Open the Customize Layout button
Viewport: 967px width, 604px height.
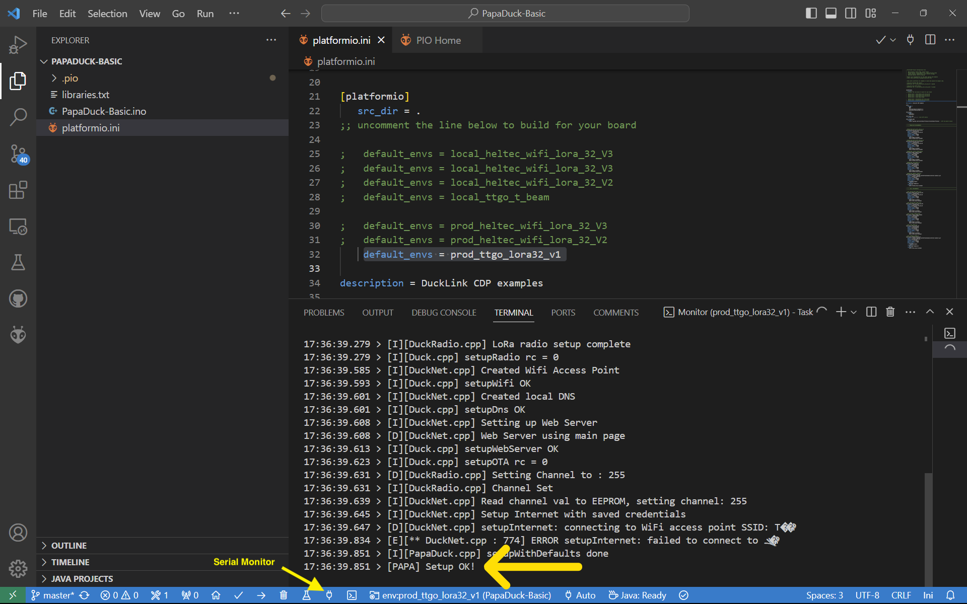click(x=871, y=14)
